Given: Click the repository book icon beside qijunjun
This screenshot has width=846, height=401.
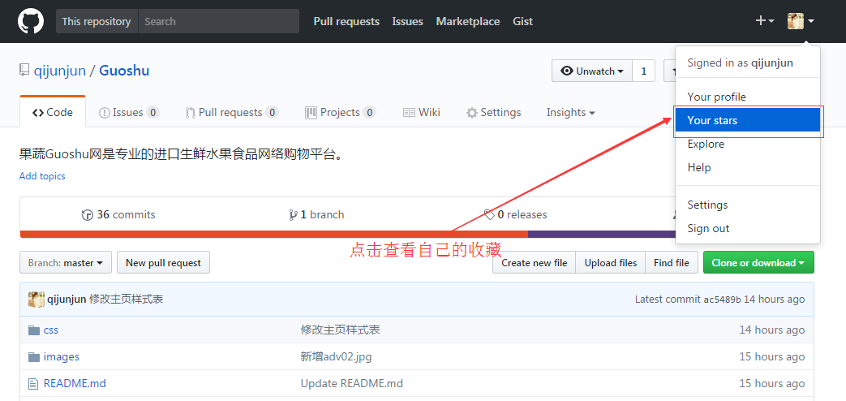Looking at the screenshot, I should (24, 71).
